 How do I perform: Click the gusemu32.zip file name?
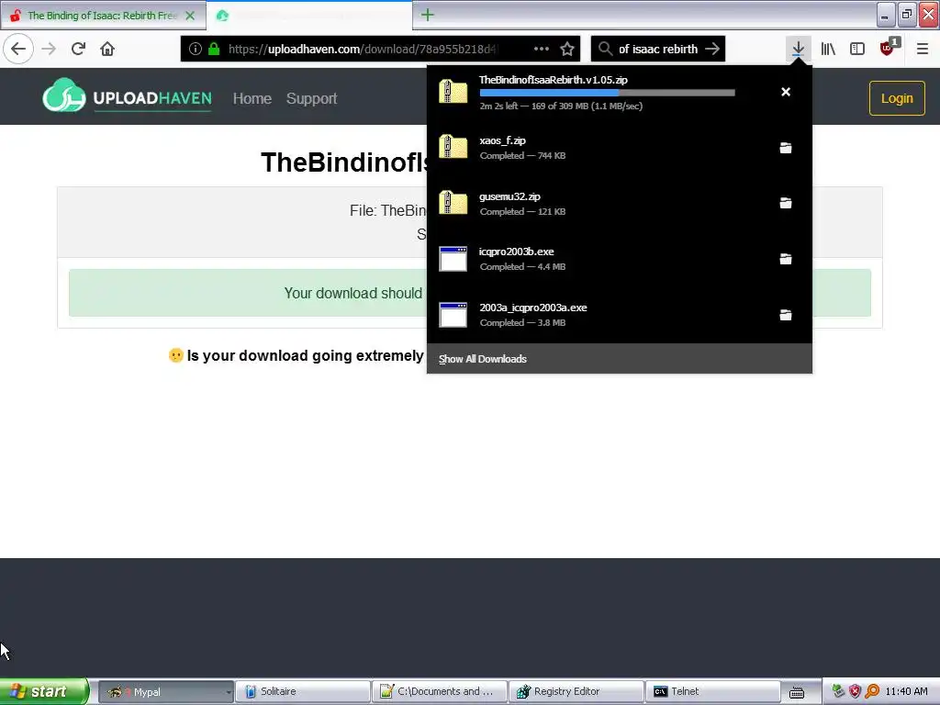tap(509, 196)
